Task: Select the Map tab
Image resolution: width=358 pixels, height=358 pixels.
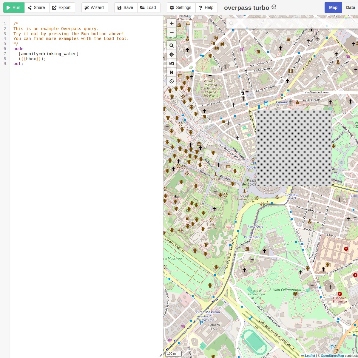Action: pyautogui.click(x=333, y=7)
